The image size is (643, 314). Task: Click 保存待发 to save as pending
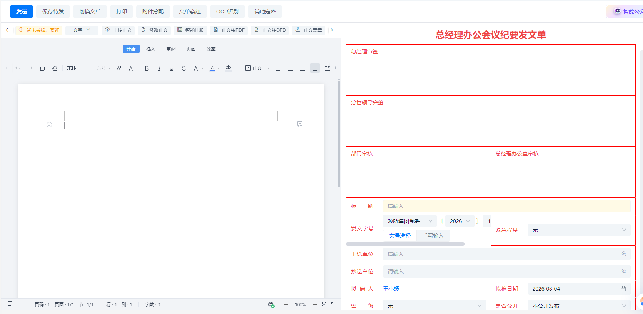(53, 12)
